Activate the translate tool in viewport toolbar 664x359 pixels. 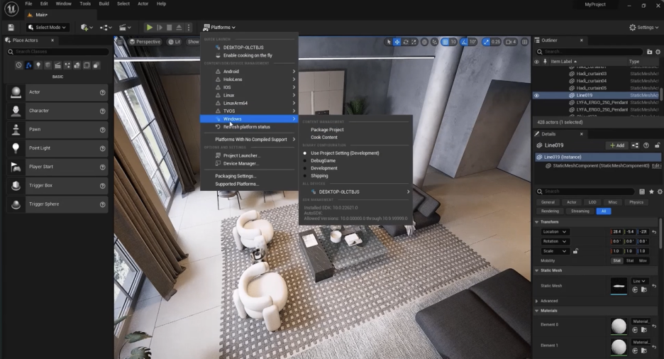click(x=397, y=42)
